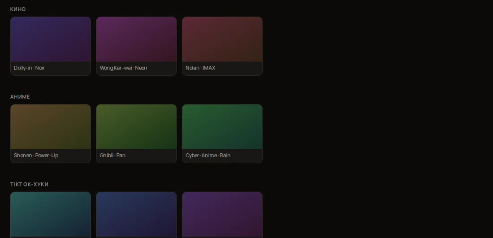Image resolution: width=493 pixels, height=238 pixels.
Task: Select the Wong Kar-wai · Neon preset thumbnail
Action: pyautogui.click(x=136, y=39)
